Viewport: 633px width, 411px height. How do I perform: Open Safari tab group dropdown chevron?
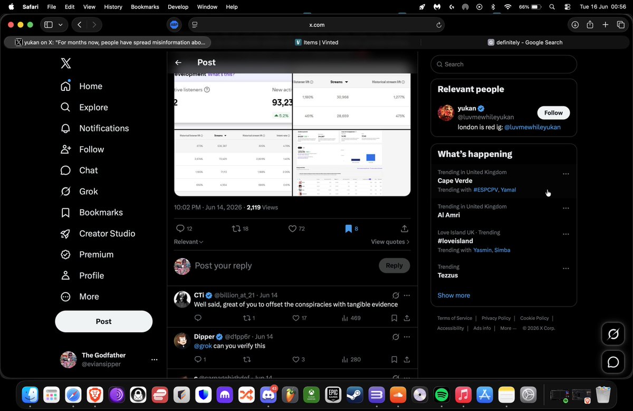(x=61, y=25)
